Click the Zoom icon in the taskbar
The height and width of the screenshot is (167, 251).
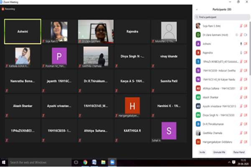112,162
